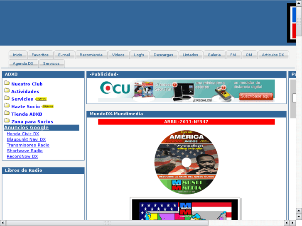This screenshot has width=302, height=226.
Task: Go to the Videos tab
Action: pos(118,55)
